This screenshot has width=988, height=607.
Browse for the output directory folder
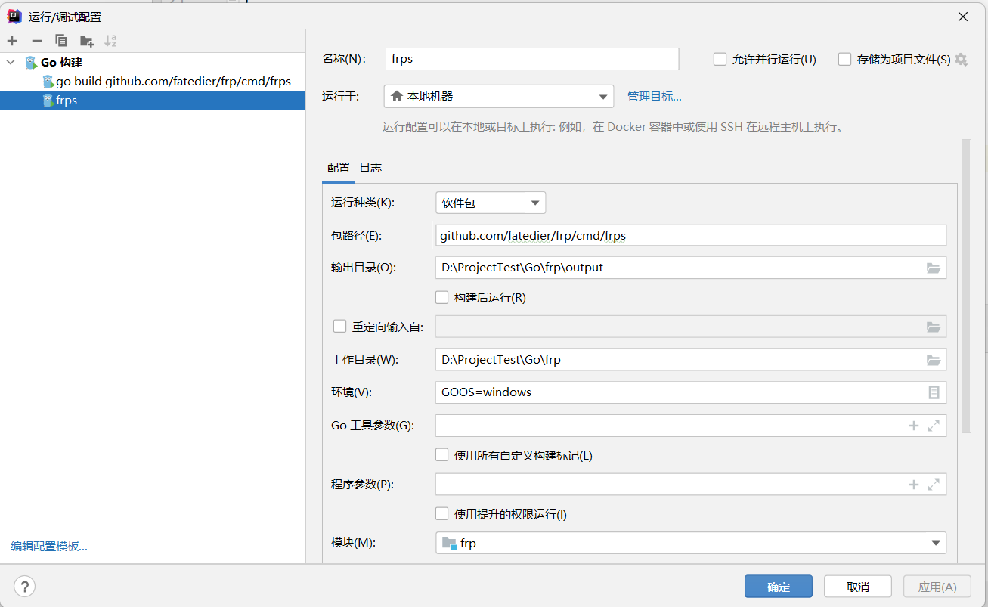click(934, 268)
